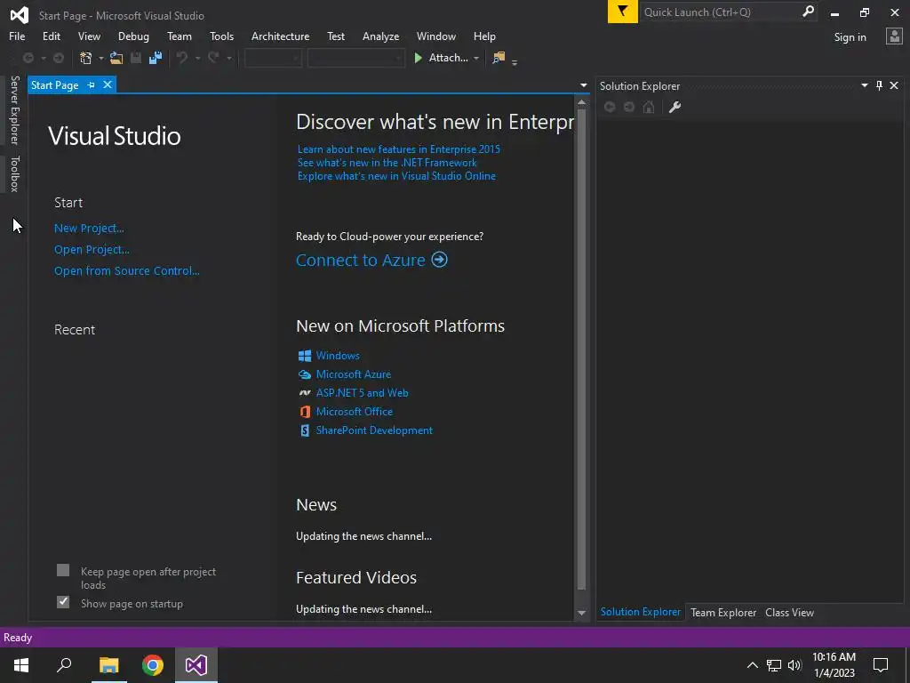910x683 pixels.
Task: Toggle Keep page open after project loads
Action: click(63, 570)
